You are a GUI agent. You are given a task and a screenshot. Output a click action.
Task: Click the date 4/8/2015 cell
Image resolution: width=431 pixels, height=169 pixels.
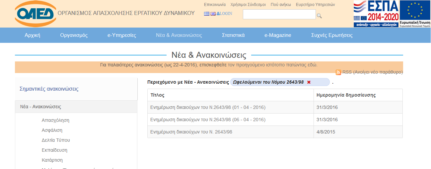[x=358, y=132]
